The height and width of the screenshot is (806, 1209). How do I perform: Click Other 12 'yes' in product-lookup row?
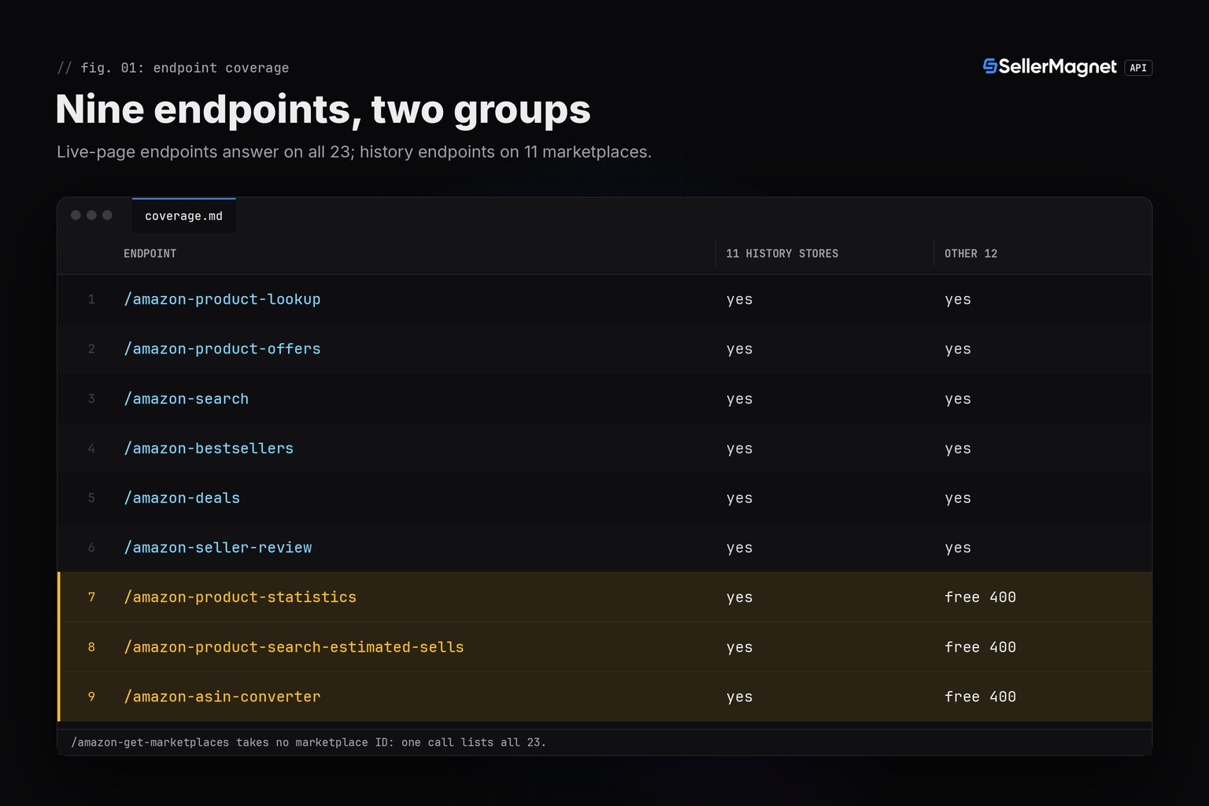point(958,299)
